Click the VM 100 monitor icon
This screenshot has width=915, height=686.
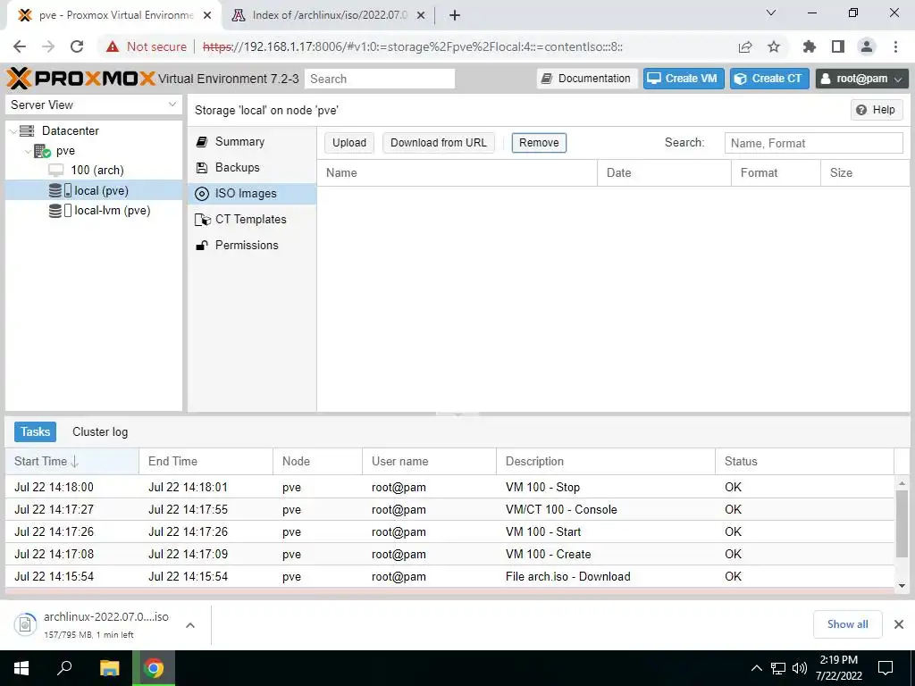tap(56, 171)
